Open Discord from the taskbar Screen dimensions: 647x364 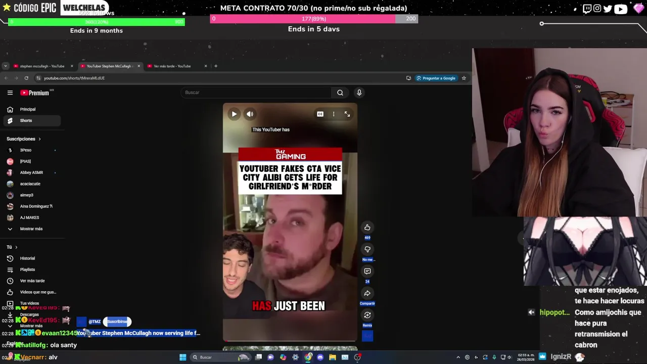pos(320,357)
